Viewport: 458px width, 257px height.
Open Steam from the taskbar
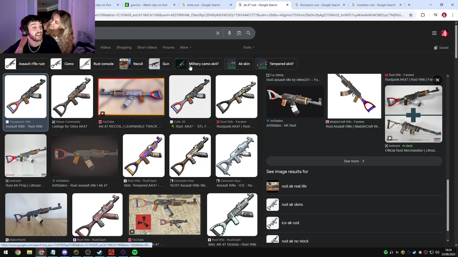click(x=99, y=252)
